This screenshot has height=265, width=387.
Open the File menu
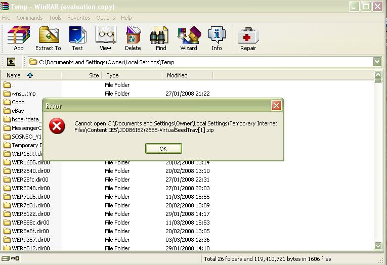click(x=6, y=18)
